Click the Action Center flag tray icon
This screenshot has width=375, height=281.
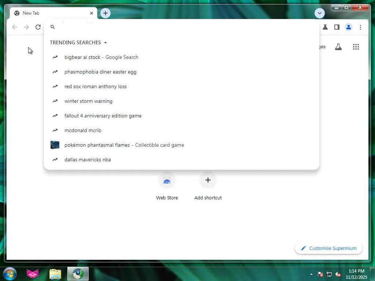click(320, 274)
